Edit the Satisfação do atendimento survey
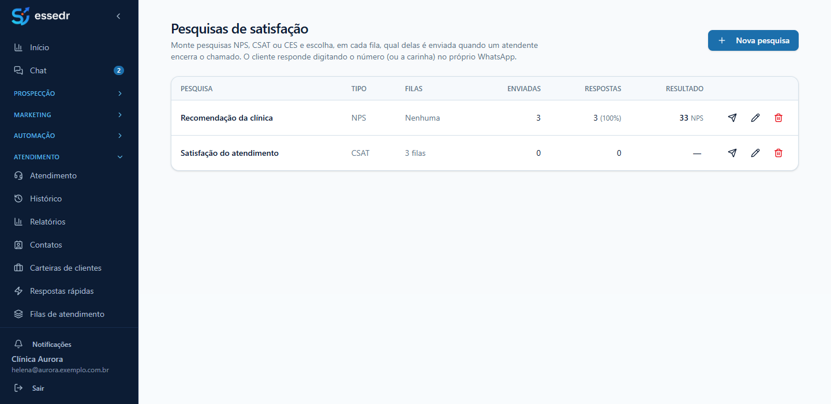 [x=755, y=153]
